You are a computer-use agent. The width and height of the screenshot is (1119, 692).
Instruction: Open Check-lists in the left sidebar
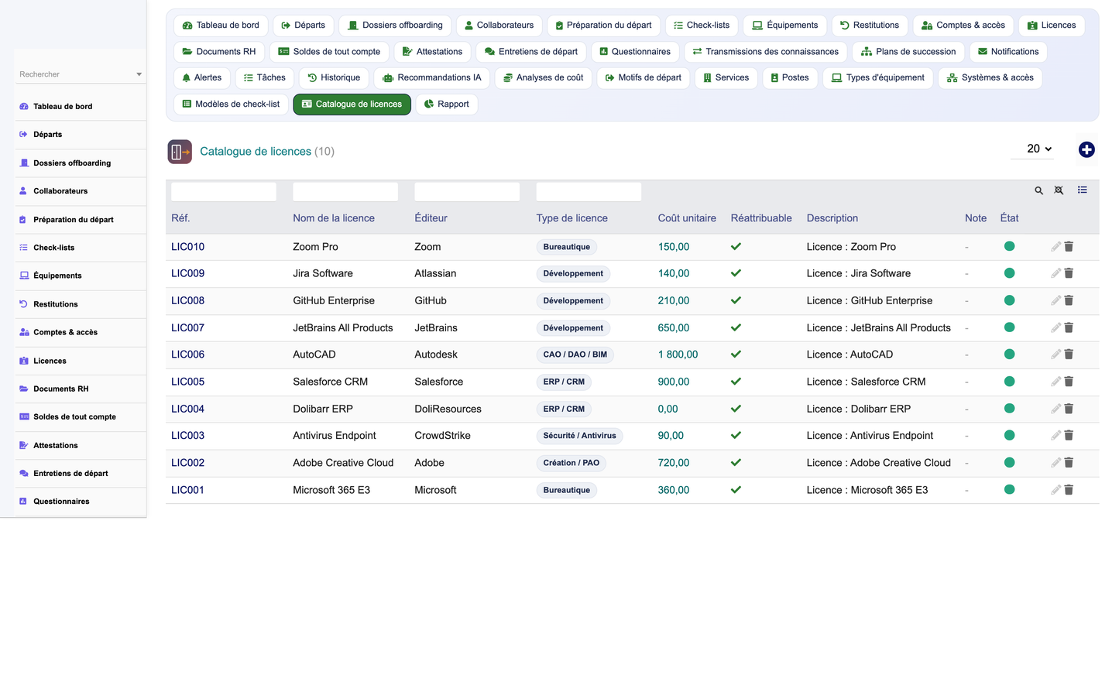pyautogui.click(x=81, y=248)
